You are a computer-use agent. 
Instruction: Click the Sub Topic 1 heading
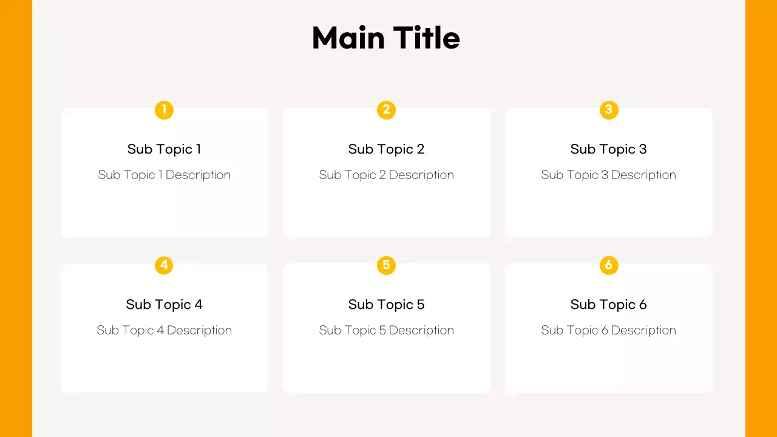164,149
